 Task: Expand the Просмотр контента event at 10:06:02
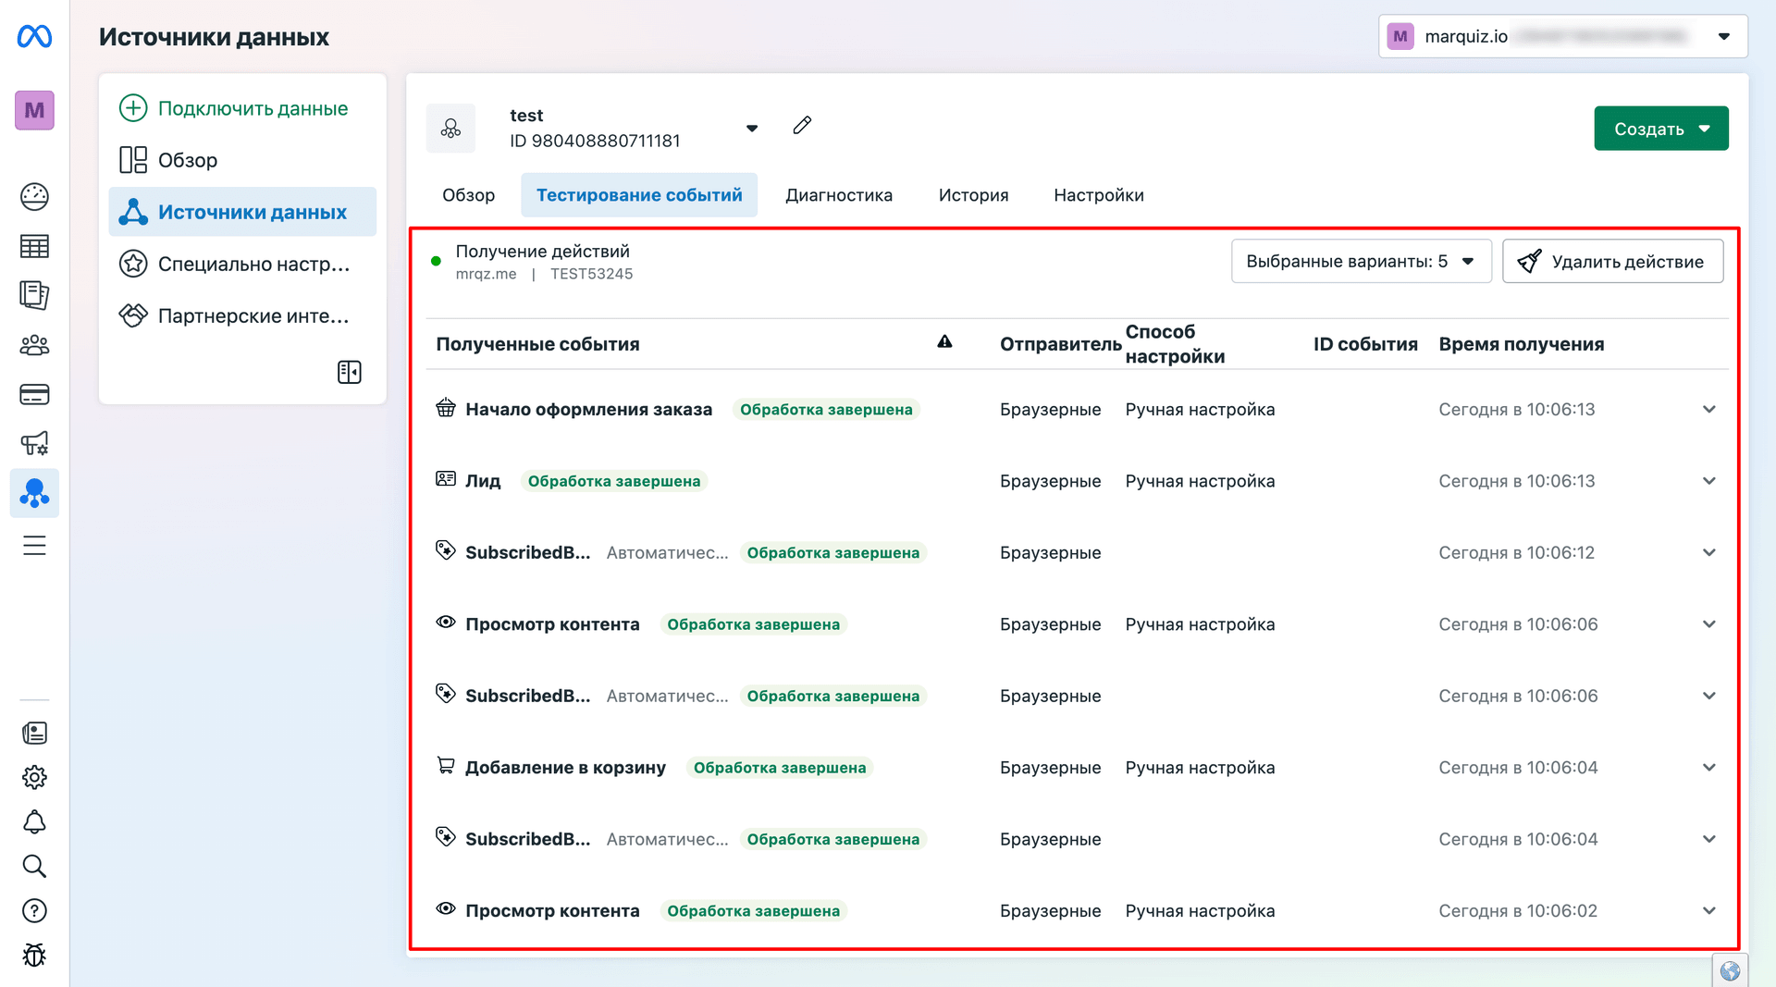point(1708,911)
